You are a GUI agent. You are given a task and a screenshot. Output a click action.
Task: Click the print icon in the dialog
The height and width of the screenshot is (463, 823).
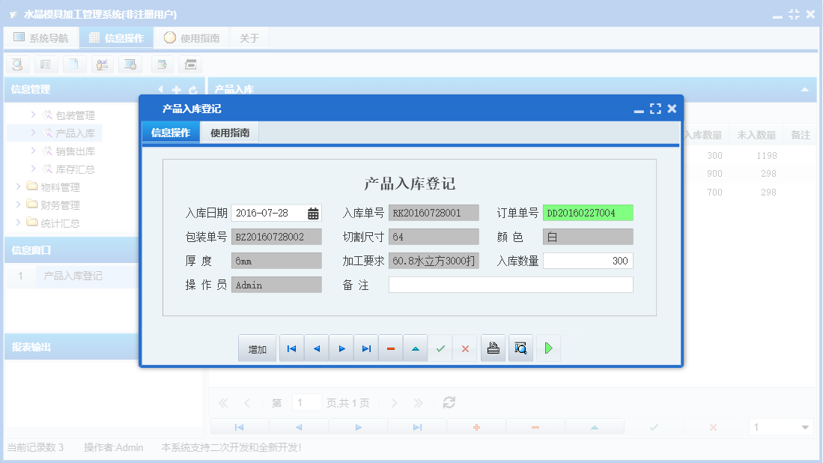pos(492,348)
